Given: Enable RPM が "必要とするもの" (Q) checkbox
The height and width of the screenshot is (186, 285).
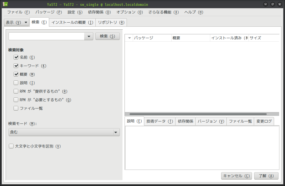Looking at the screenshot, I should pos(16,100).
